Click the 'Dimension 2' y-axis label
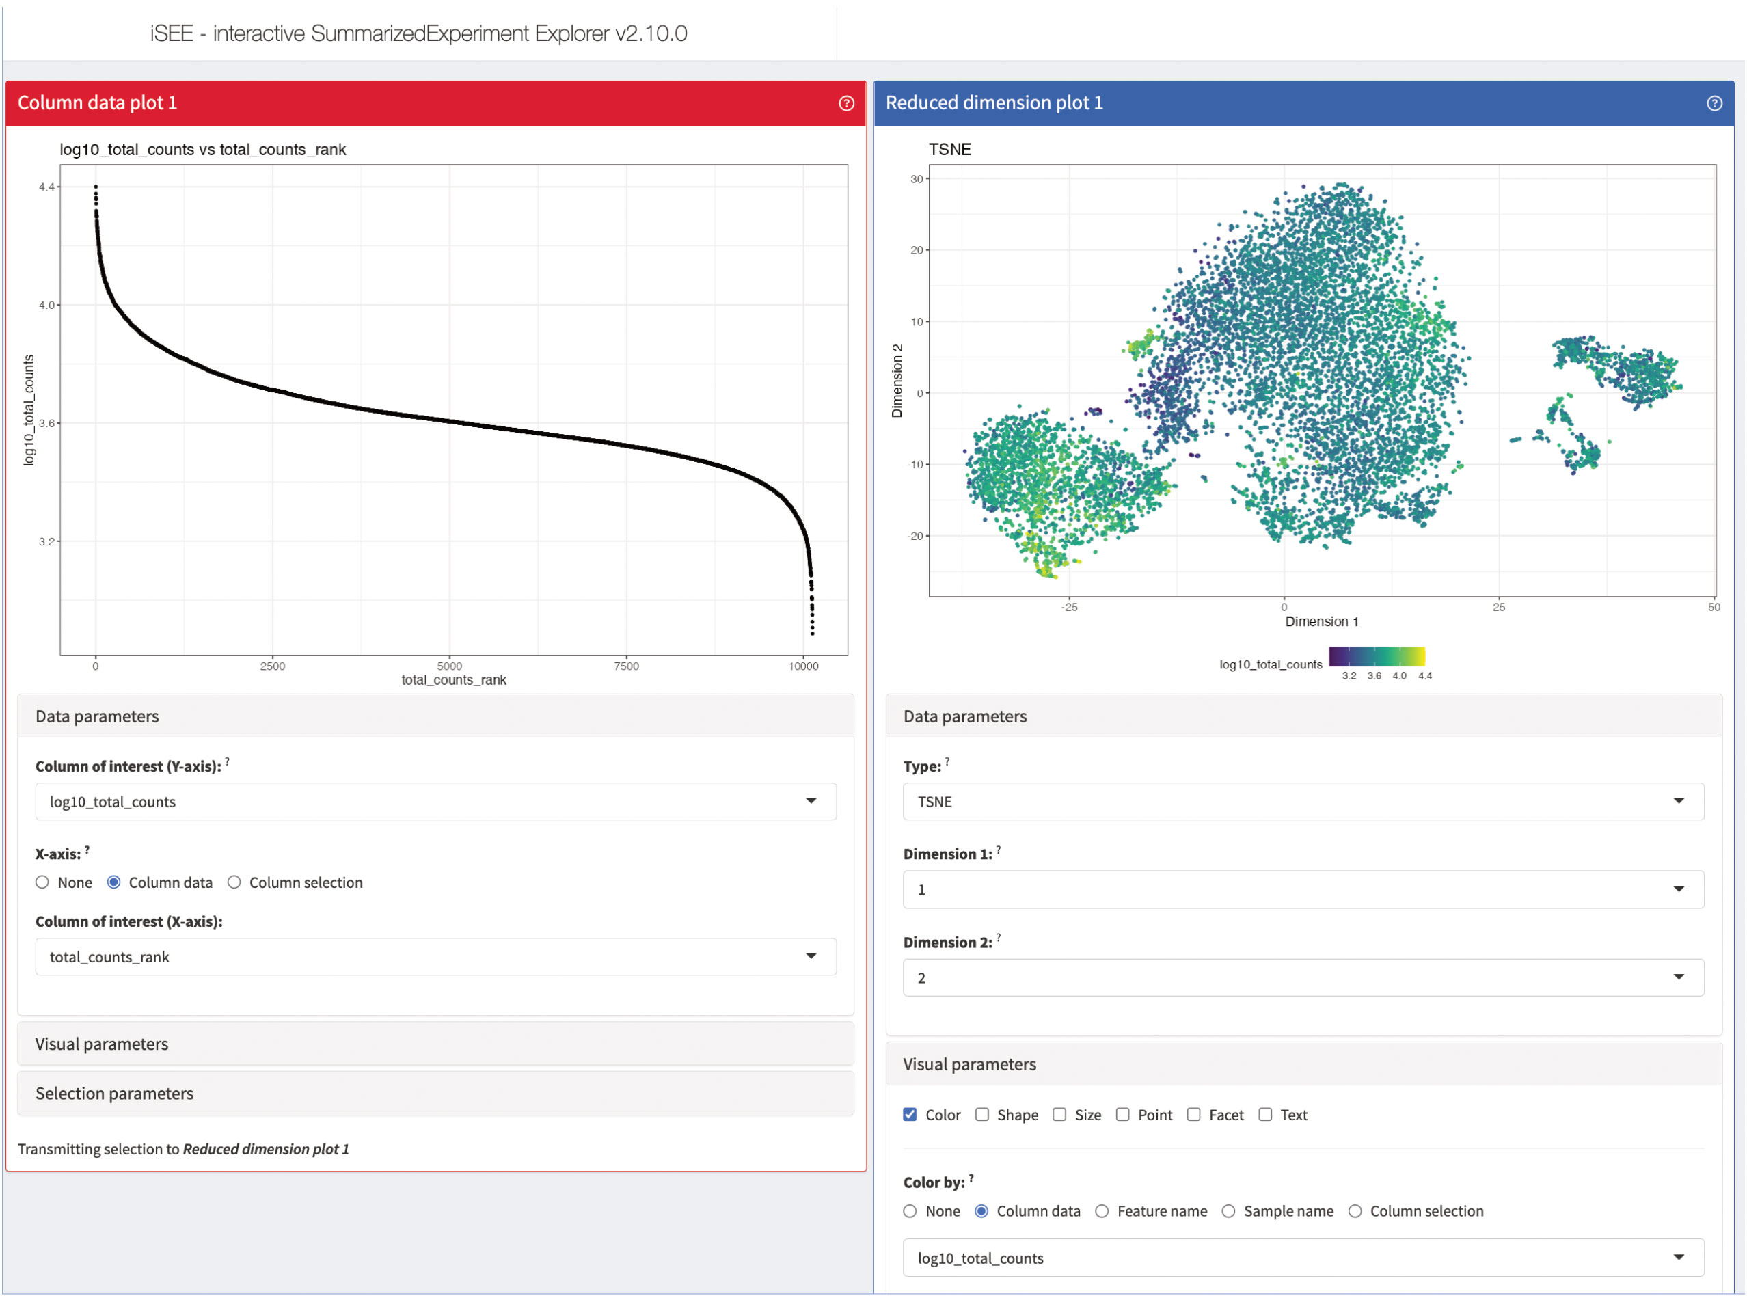The width and height of the screenshot is (1747, 1300). pyautogui.click(x=897, y=380)
